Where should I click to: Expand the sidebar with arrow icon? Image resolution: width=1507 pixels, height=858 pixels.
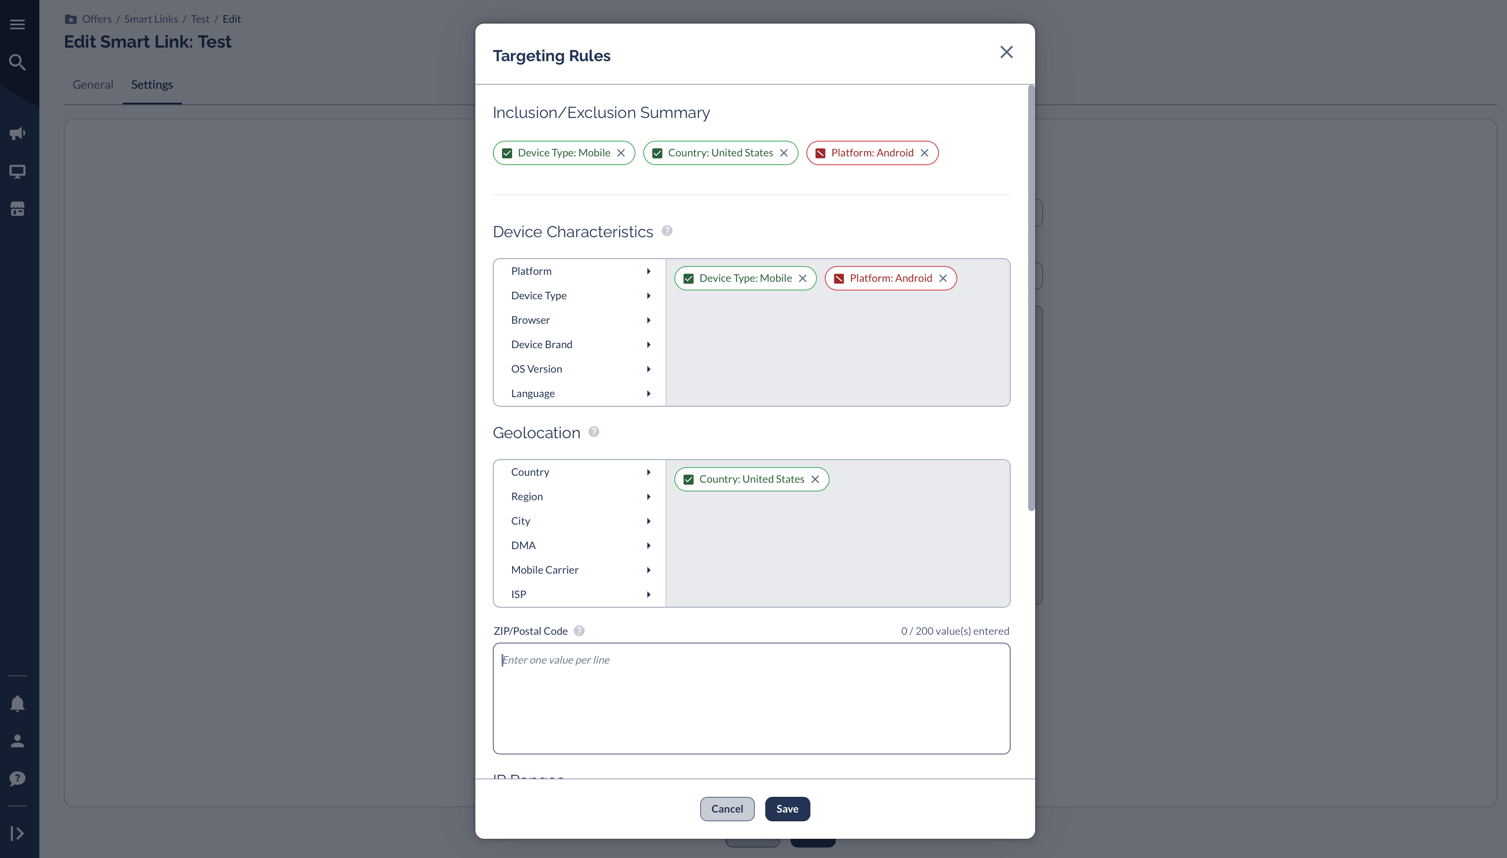17,833
